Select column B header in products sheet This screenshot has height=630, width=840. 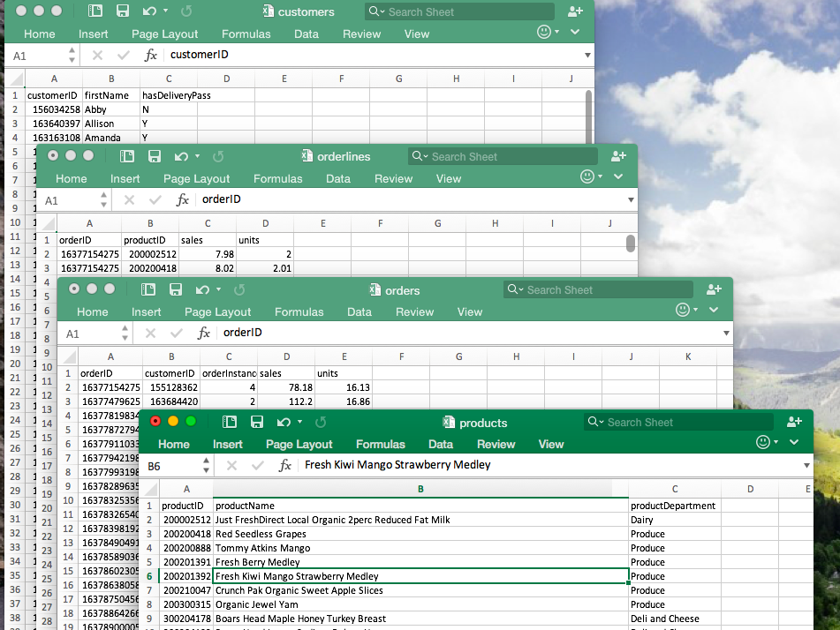coord(420,489)
